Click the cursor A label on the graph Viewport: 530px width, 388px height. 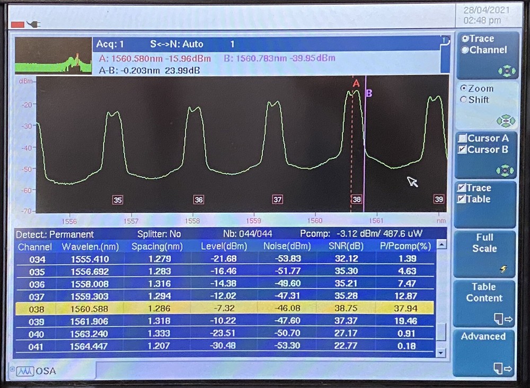(356, 84)
